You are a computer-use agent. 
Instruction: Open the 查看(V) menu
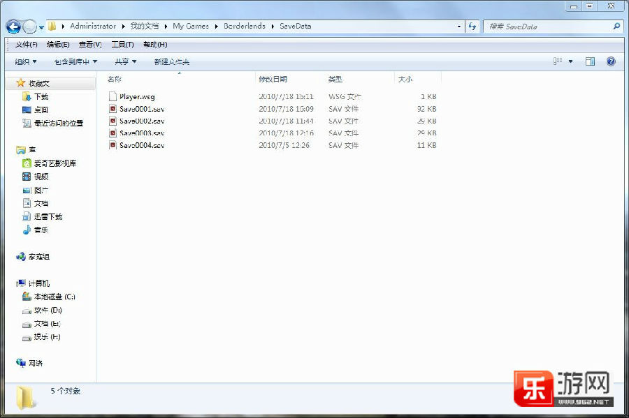(90, 45)
